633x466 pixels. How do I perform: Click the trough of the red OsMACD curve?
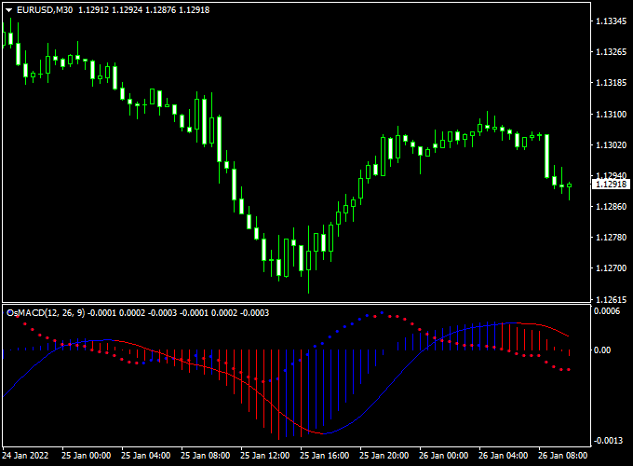[x=321, y=433]
